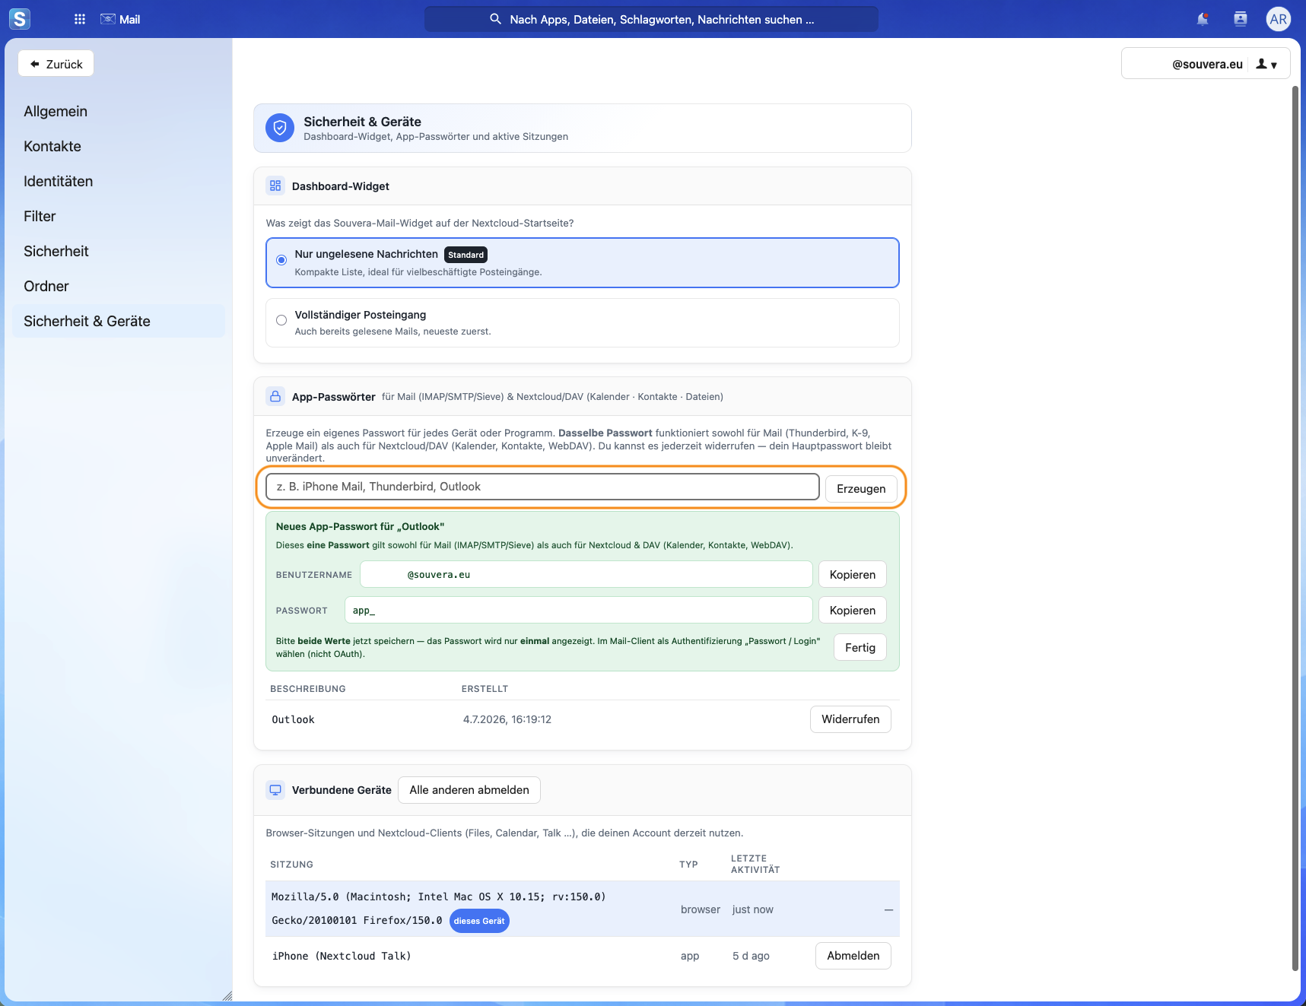The width and height of the screenshot is (1306, 1006).
Task: Click the shield icon beside Sicherheit & Geräte heading
Action: click(280, 128)
